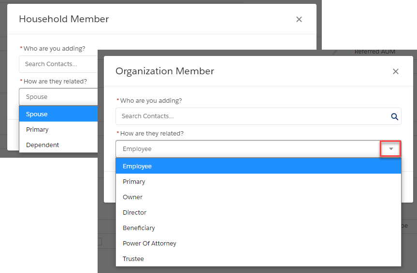
Task: Open the Employee dropdown arrow
Action: tap(391, 149)
